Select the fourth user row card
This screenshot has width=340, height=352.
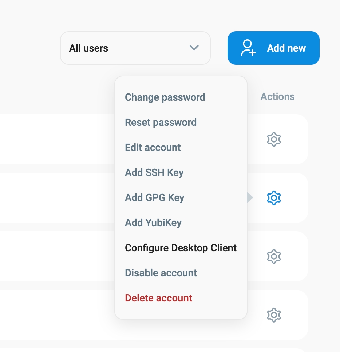click(55, 315)
